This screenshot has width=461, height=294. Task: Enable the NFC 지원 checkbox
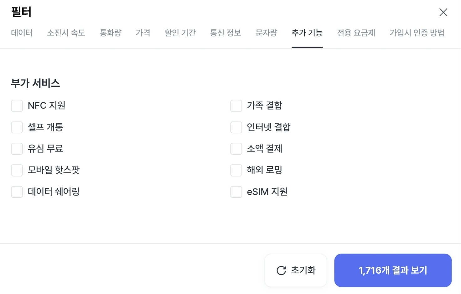pos(17,106)
